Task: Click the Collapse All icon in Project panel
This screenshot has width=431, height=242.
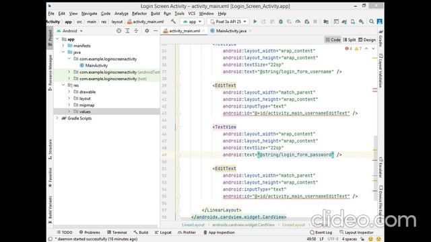Action: 136,31
